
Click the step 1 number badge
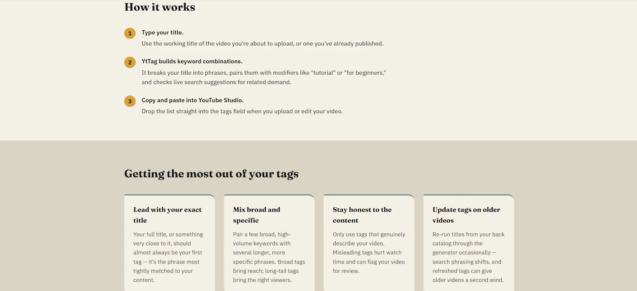click(x=130, y=33)
